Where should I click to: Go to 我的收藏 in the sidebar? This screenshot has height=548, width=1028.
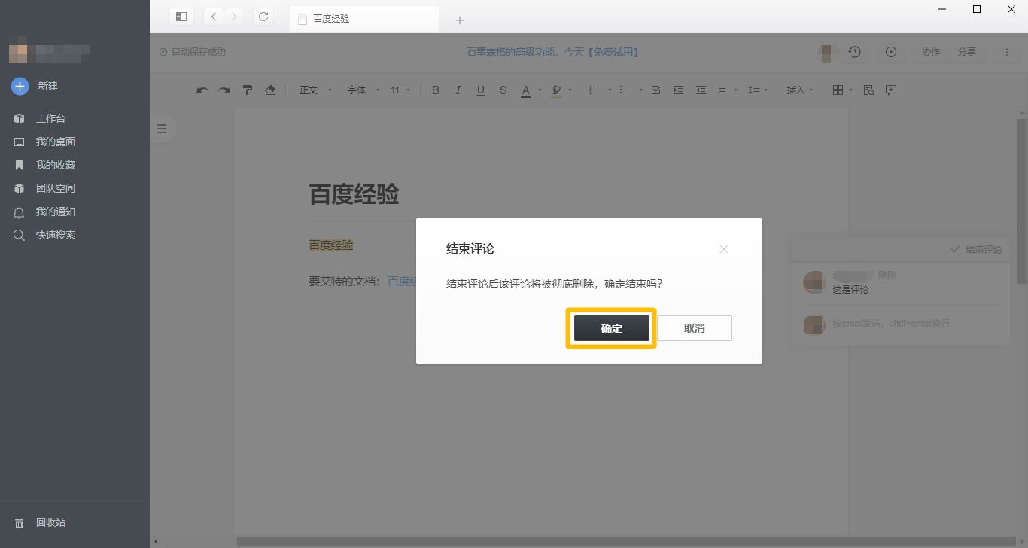(45, 165)
